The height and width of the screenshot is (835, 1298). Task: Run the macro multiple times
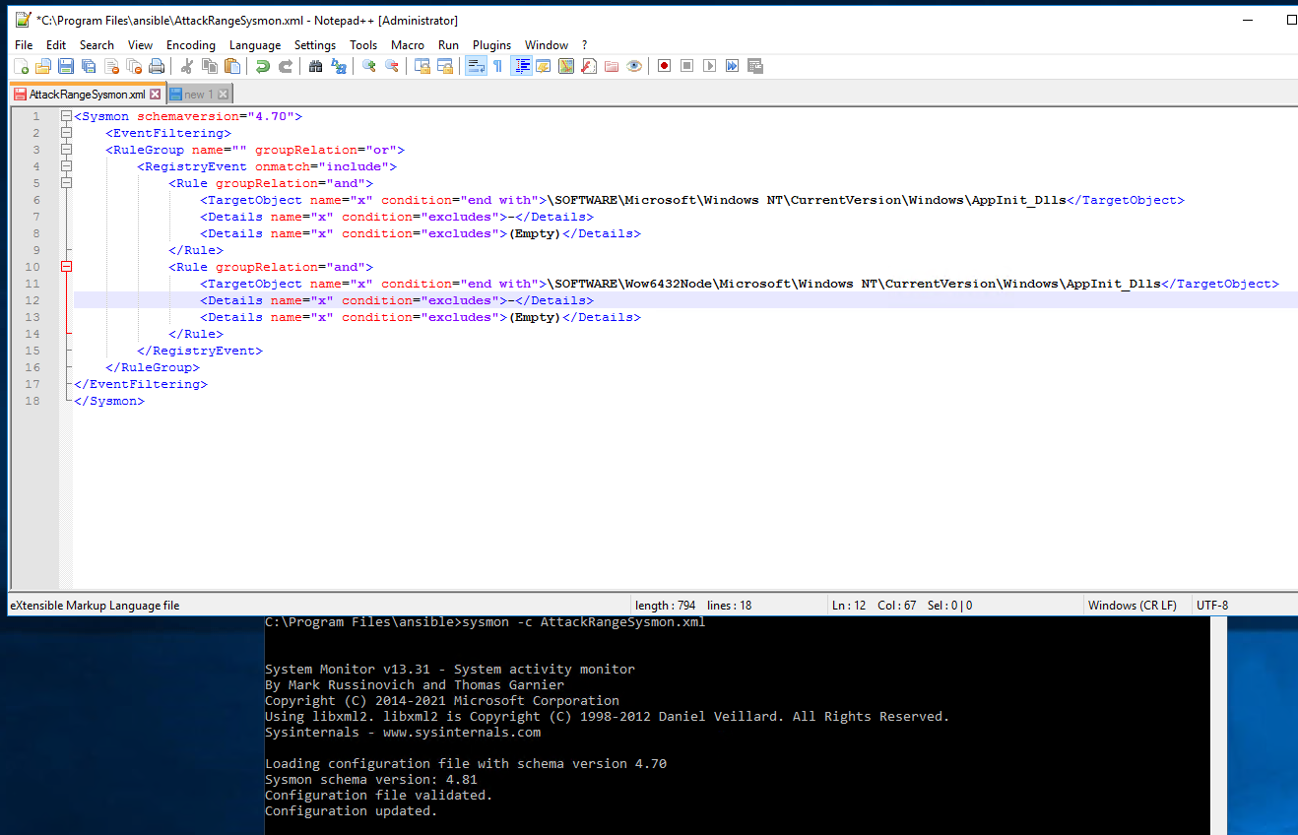click(x=732, y=66)
